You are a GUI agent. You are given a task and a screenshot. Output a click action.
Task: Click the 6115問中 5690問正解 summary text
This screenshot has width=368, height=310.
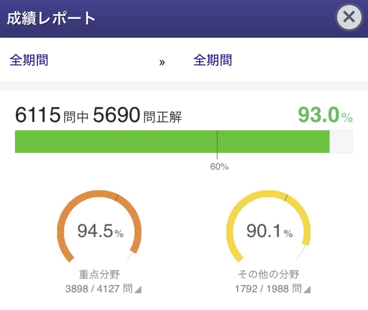pyautogui.click(x=100, y=114)
